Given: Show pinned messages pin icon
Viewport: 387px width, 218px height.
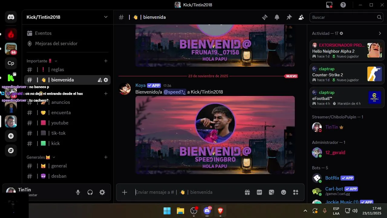Looking at the screenshot, I should 289,17.
